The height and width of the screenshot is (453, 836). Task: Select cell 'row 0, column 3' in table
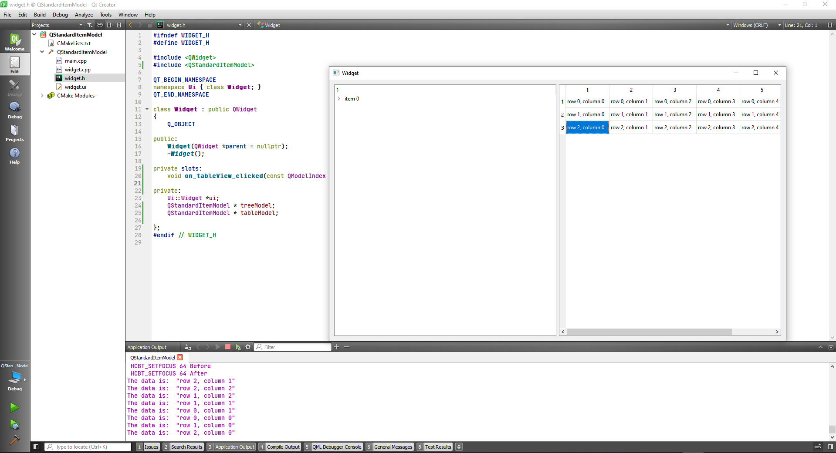point(718,101)
